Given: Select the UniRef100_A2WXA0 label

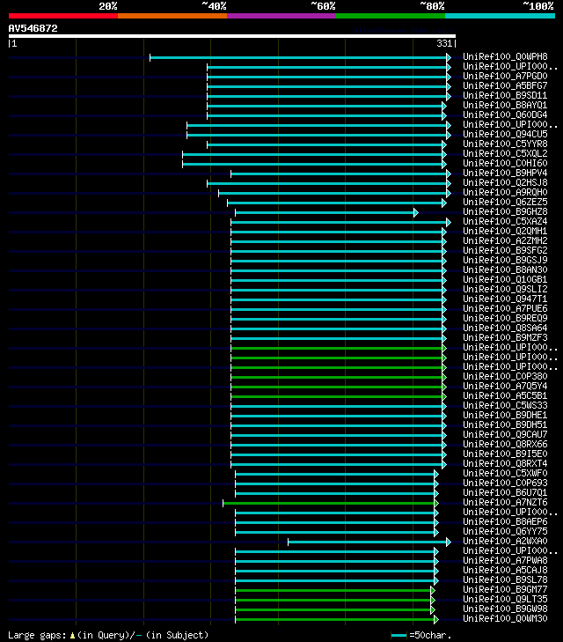Looking at the screenshot, I should pyautogui.click(x=505, y=542).
